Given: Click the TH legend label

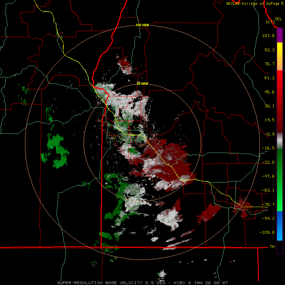Looking at the screenshot, I should click(x=272, y=246).
